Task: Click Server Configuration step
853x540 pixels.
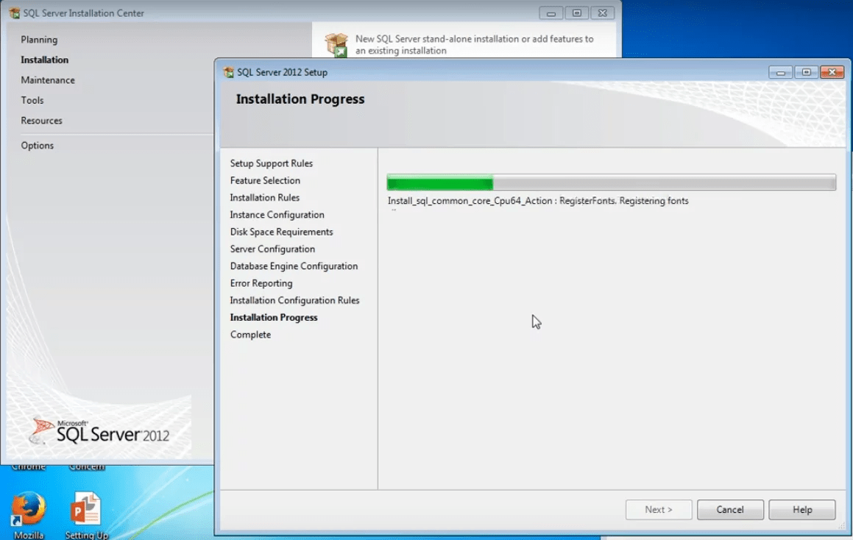Action: coord(272,249)
